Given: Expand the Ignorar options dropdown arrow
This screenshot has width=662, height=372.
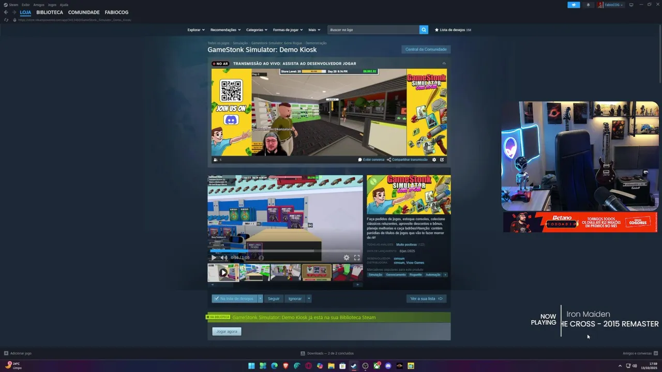Looking at the screenshot, I should [309, 299].
